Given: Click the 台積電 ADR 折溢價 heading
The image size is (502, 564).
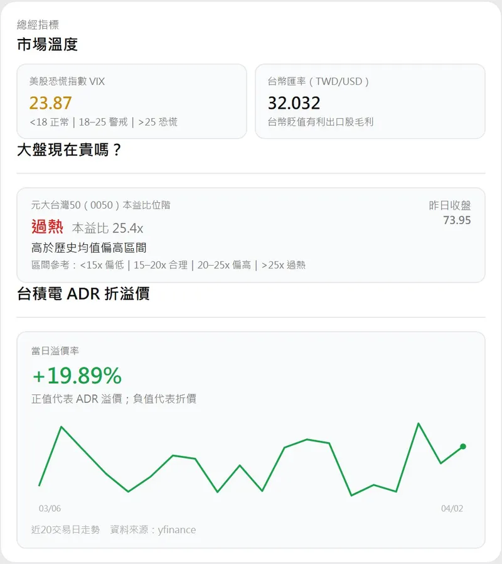Looking at the screenshot, I should click(x=83, y=293).
